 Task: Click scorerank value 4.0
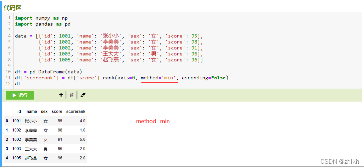point(83,121)
